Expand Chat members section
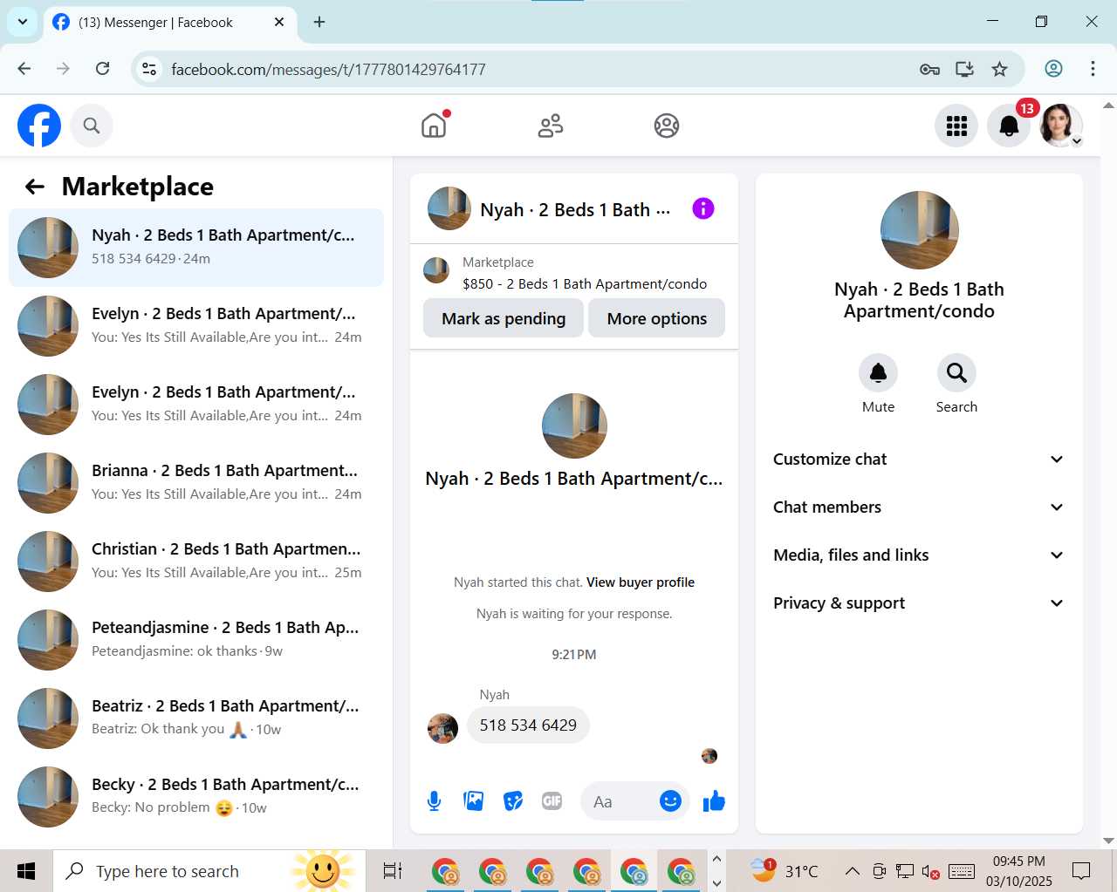 point(919,507)
